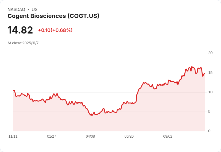This screenshot has width=221, height=152.
Task: Click the 04/08 date label on x-axis
Action: [x=90, y=136]
